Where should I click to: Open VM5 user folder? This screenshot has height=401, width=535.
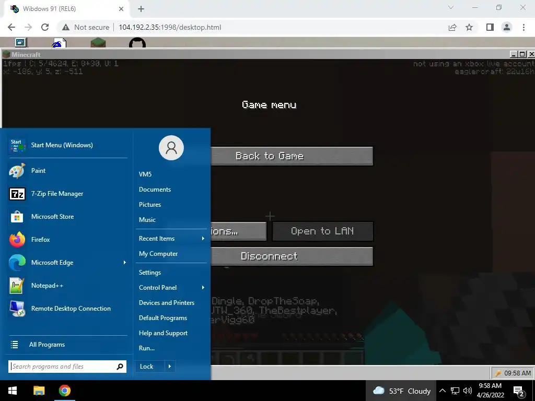pyautogui.click(x=145, y=174)
